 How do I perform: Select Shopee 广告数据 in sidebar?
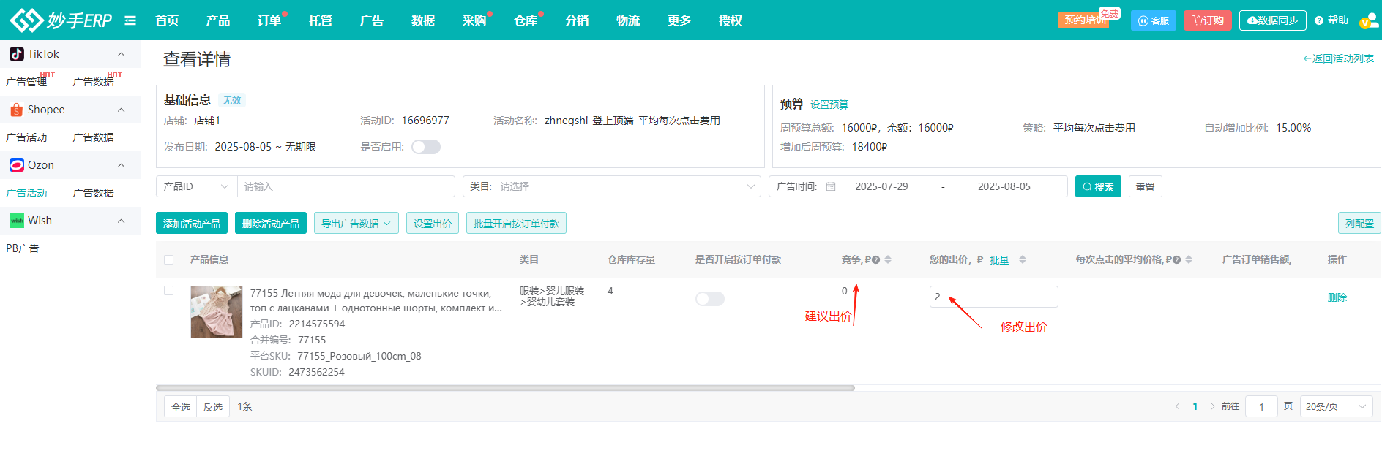pyautogui.click(x=94, y=137)
